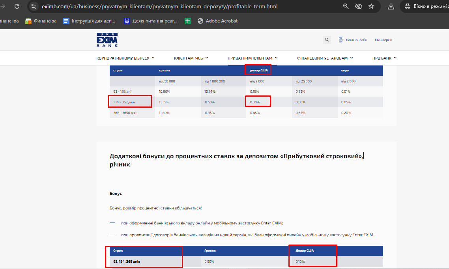Select the 93 - 183 дні row label

point(122,92)
